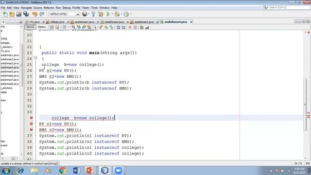Image resolution: width=311 pixels, height=175 pixels.
Task: Click the Shift Line Right icon
Action: [x=123, y=27]
